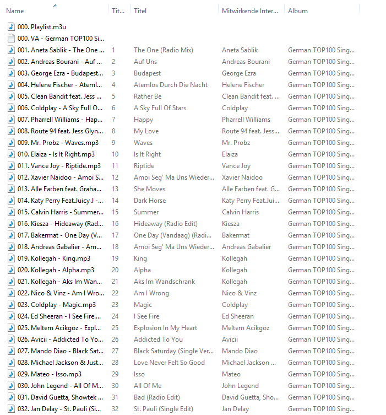Click the audio icon of 010. Elaiza
This screenshot has height=415, width=386.
point(11,154)
